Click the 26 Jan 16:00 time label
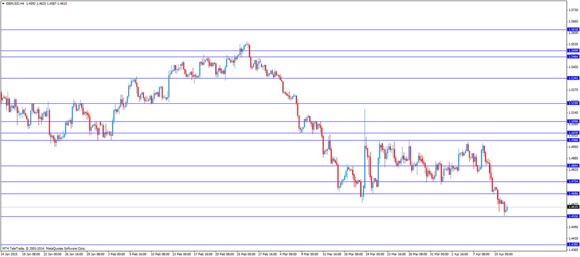Image resolution: width=580 pixels, height=257 pixels. click(74, 255)
